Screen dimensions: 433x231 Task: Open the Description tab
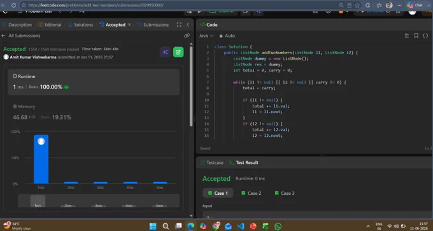(17, 25)
